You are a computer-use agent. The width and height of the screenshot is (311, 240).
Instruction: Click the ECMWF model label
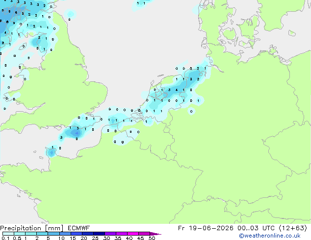click(79, 228)
